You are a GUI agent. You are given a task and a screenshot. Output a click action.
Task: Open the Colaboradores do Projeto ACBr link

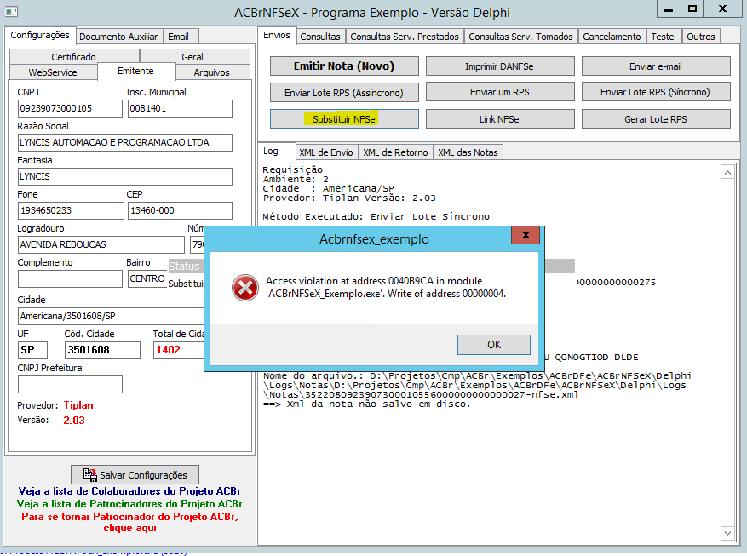point(129,490)
